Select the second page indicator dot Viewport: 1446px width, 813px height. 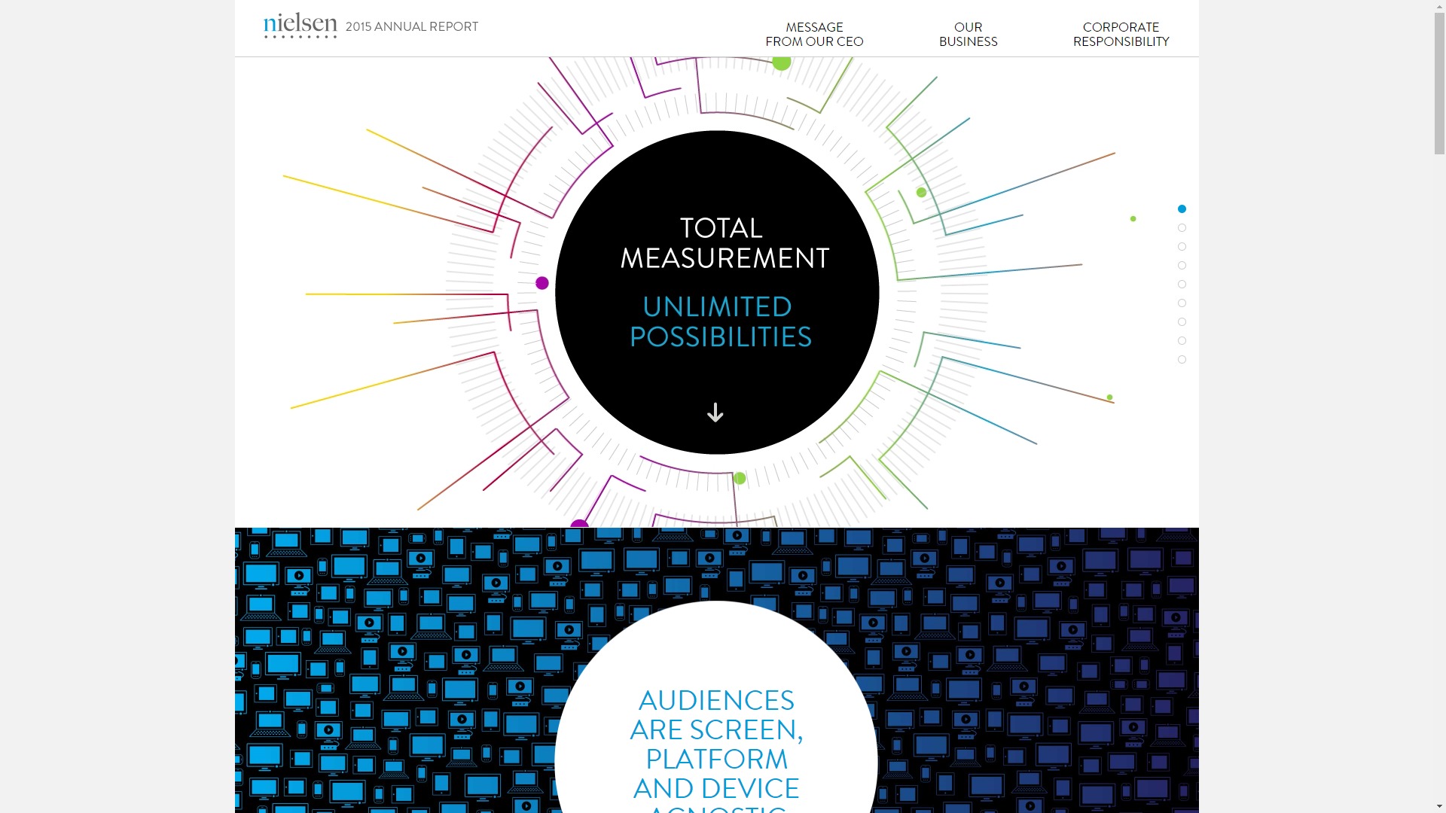(x=1182, y=228)
